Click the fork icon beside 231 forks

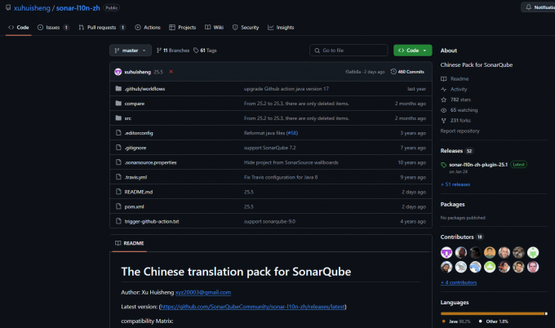point(443,121)
